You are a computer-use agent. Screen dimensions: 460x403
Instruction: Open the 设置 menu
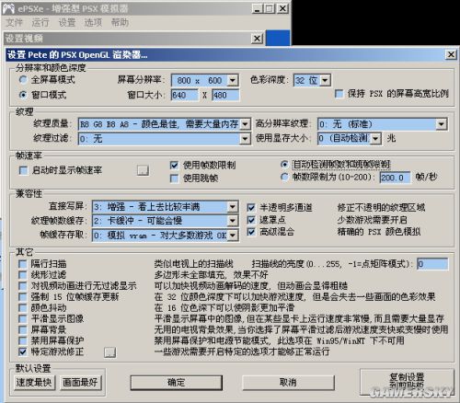click(67, 22)
